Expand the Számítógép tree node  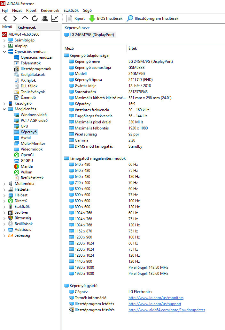click(4, 40)
